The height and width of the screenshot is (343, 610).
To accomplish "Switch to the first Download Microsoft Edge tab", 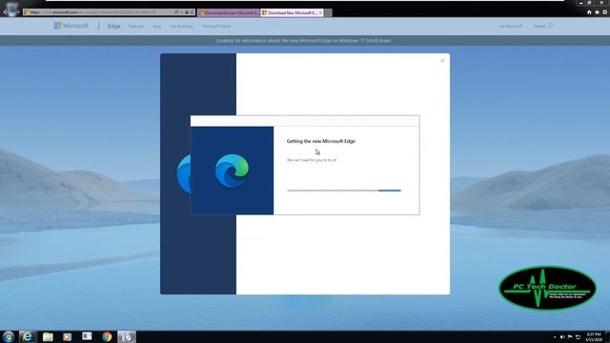I will [x=229, y=12].
